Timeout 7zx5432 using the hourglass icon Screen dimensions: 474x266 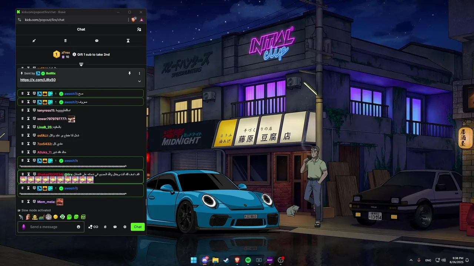(x=28, y=143)
